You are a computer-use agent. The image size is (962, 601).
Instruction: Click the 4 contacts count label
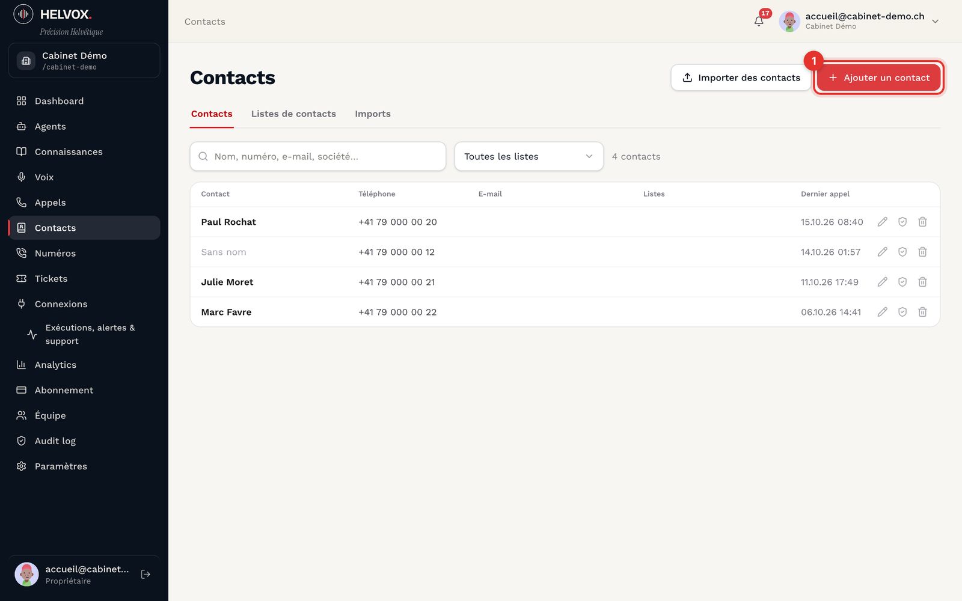636,156
